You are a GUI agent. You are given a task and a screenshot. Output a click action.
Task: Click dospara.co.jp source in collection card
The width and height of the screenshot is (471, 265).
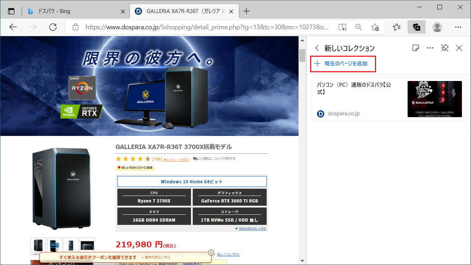343,114
